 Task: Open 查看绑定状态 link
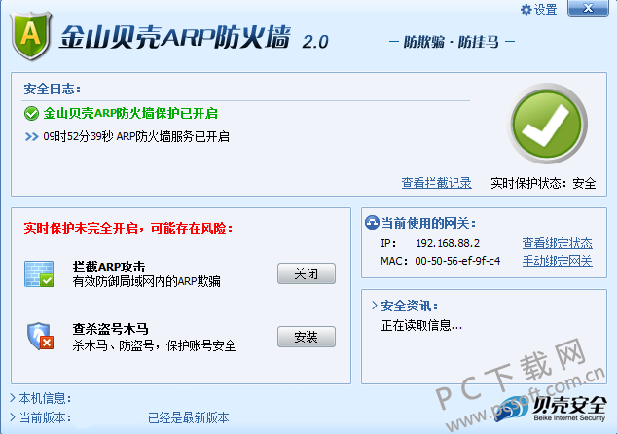pyautogui.click(x=558, y=243)
